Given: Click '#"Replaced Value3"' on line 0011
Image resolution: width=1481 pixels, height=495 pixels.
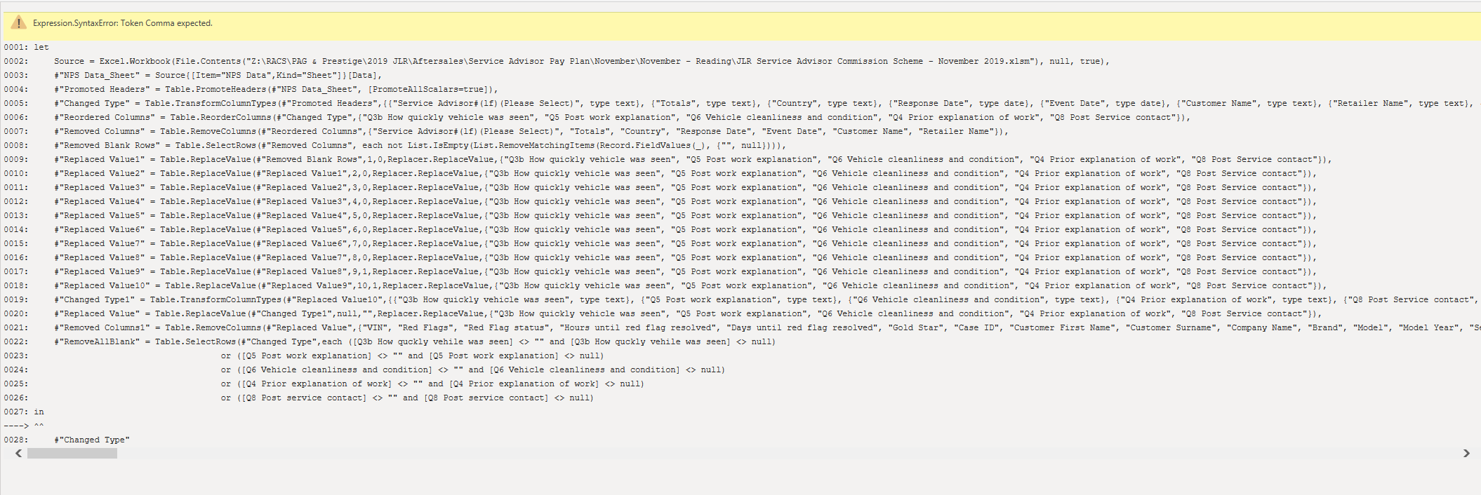Looking at the screenshot, I should [x=100, y=187].
